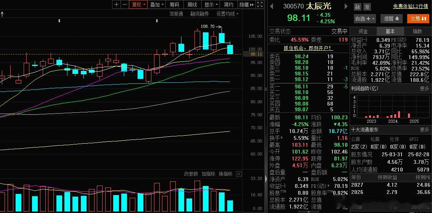Open the 设置均线 dropdown
Screen dimensions: 432x213
228,14
